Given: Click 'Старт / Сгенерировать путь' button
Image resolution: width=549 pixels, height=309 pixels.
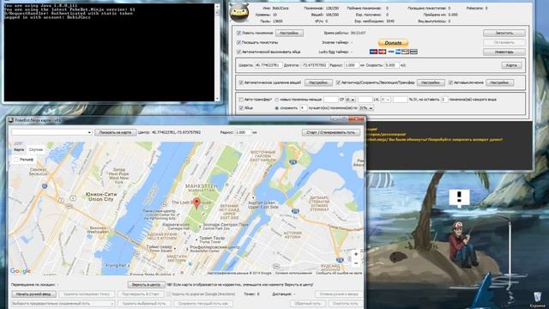Looking at the screenshot, I should pos(331,132).
